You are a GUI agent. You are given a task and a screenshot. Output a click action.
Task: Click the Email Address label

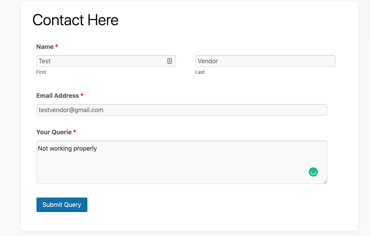point(57,95)
